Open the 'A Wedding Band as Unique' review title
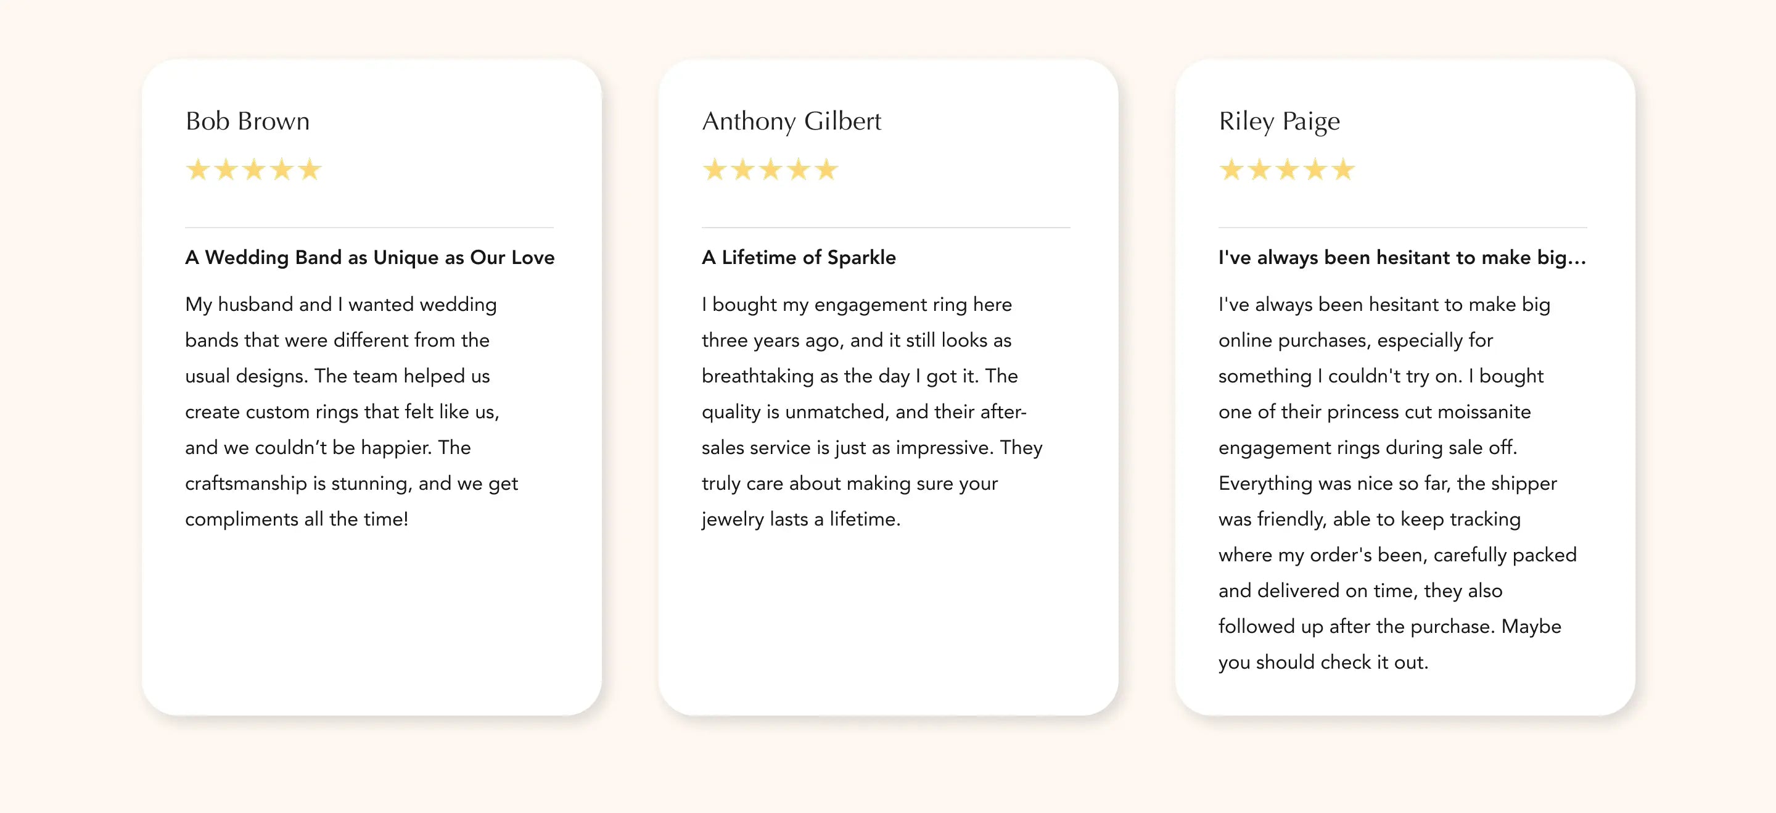Screen dimensions: 1776x813 (369, 257)
